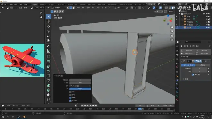The height and width of the screenshot is (119, 212).
Task: Open the Modifier properties wrench tab
Action: pos(177,81)
